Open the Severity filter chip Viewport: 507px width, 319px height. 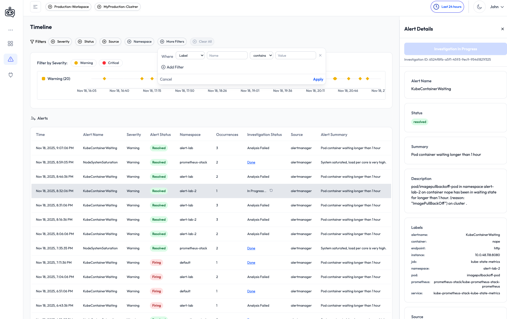click(x=60, y=42)
